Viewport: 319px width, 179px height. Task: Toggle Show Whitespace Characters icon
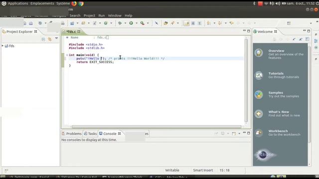click(200, 23)
